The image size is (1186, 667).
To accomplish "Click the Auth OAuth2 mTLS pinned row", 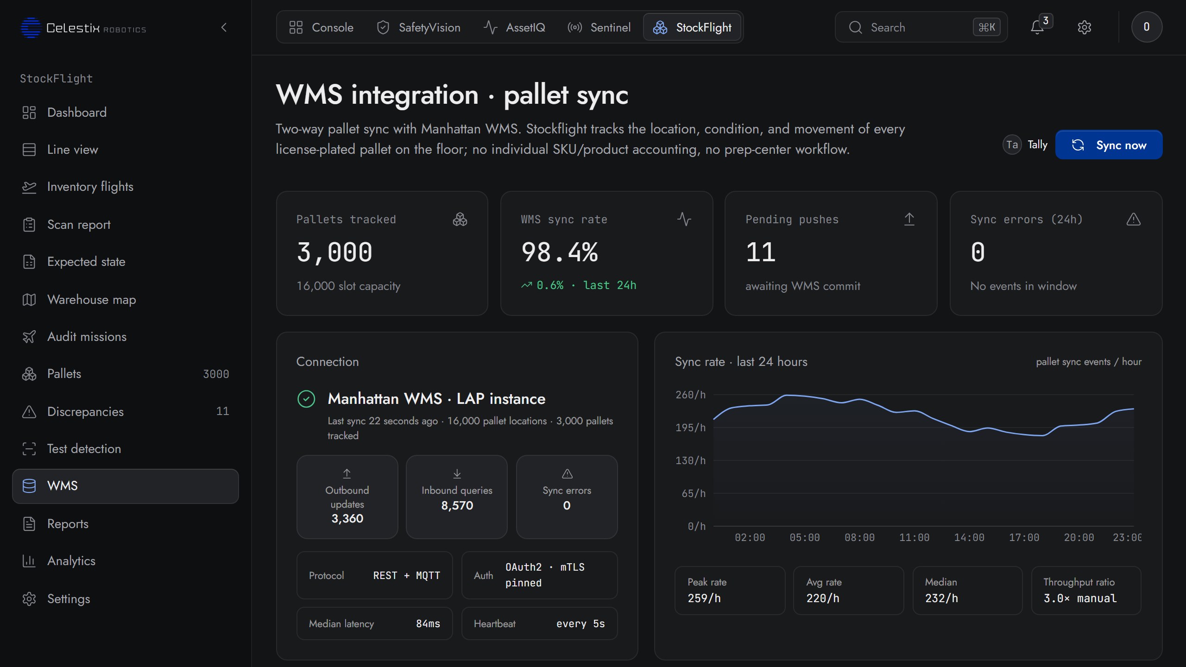I will (540, 575).
